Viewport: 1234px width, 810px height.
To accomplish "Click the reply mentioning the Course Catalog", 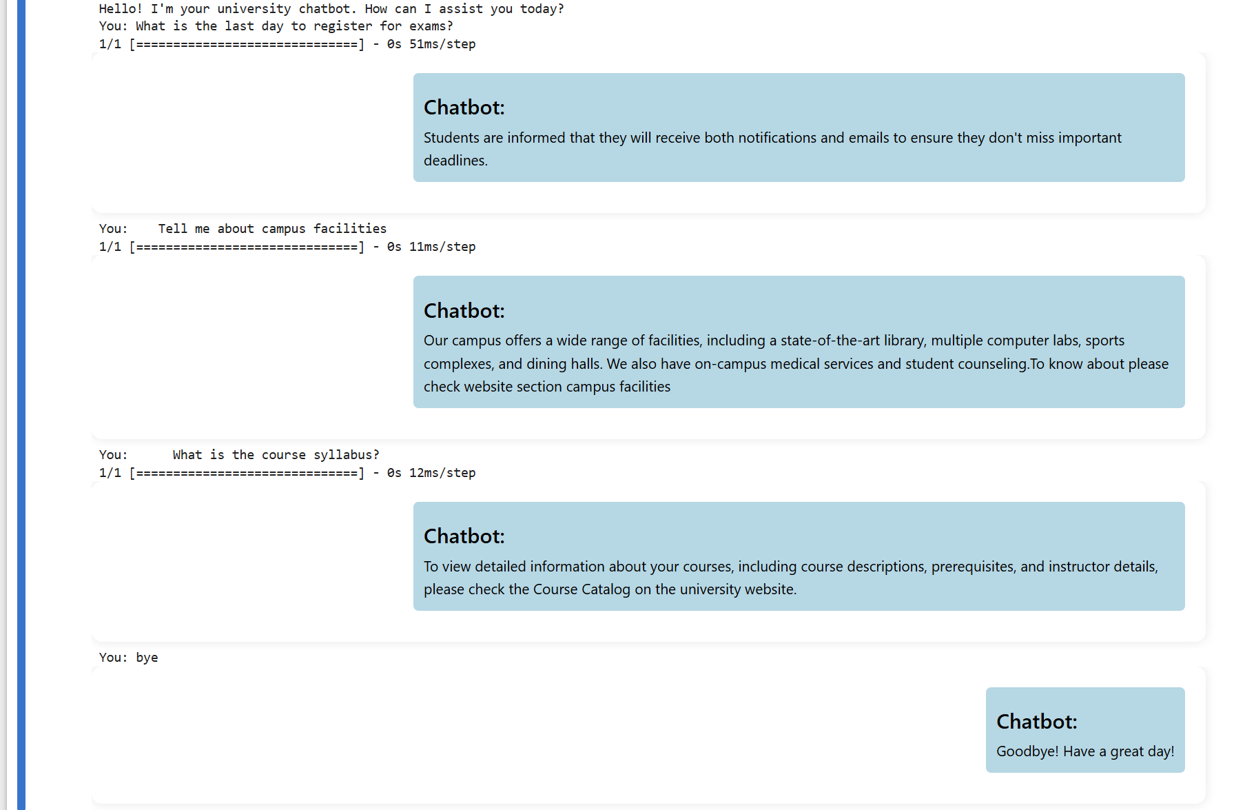I will (x=790, y=578).
